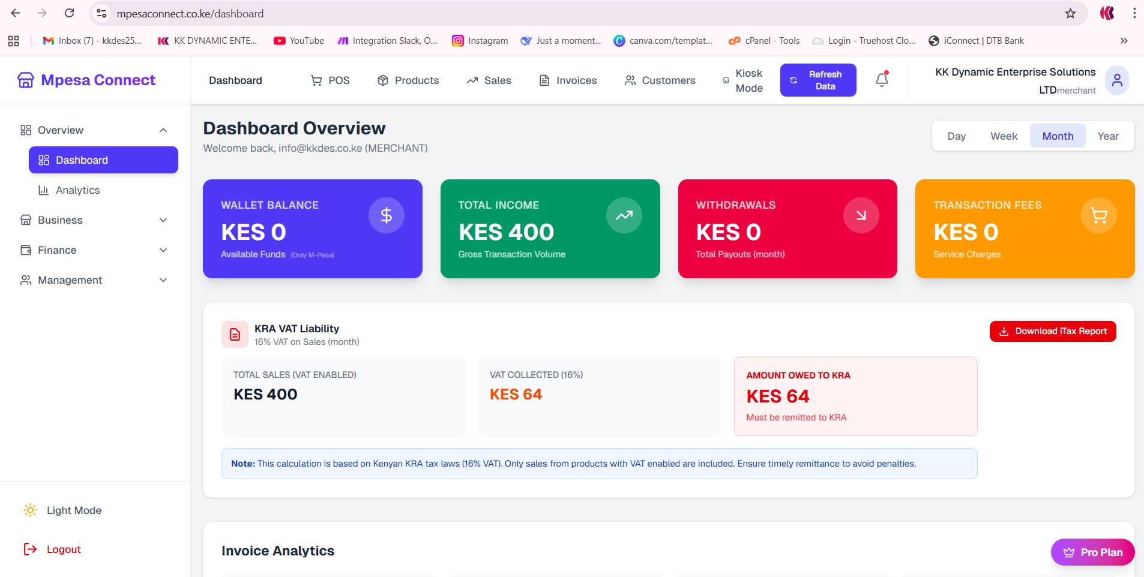Bookmark this page with the star icon
1144x577 pixels.
(x=1070, y=13)
